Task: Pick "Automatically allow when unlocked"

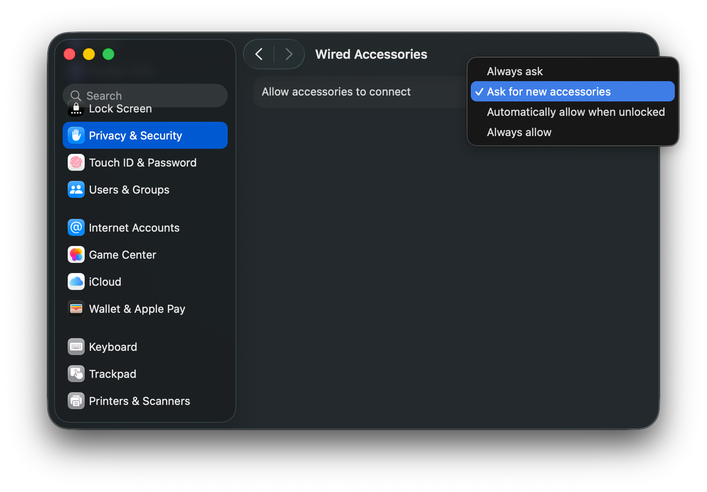Action: click(x=576, y=112)
